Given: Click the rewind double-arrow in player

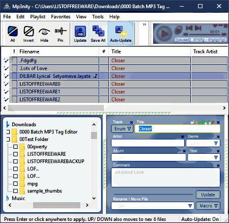Looking at the screenshot, I should pyautogui.click(x=185, y=35).
